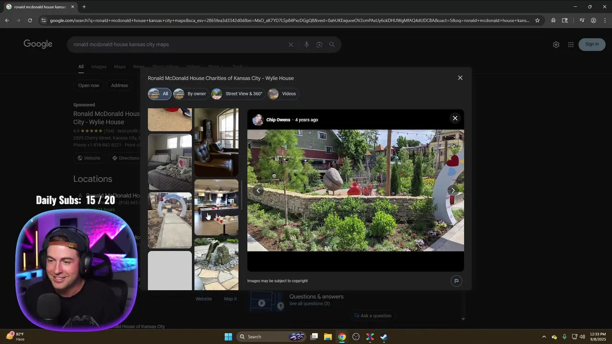Close the photo gallery dialog
Viewport: 612px width, 344px height.
[x=460, y=78]
